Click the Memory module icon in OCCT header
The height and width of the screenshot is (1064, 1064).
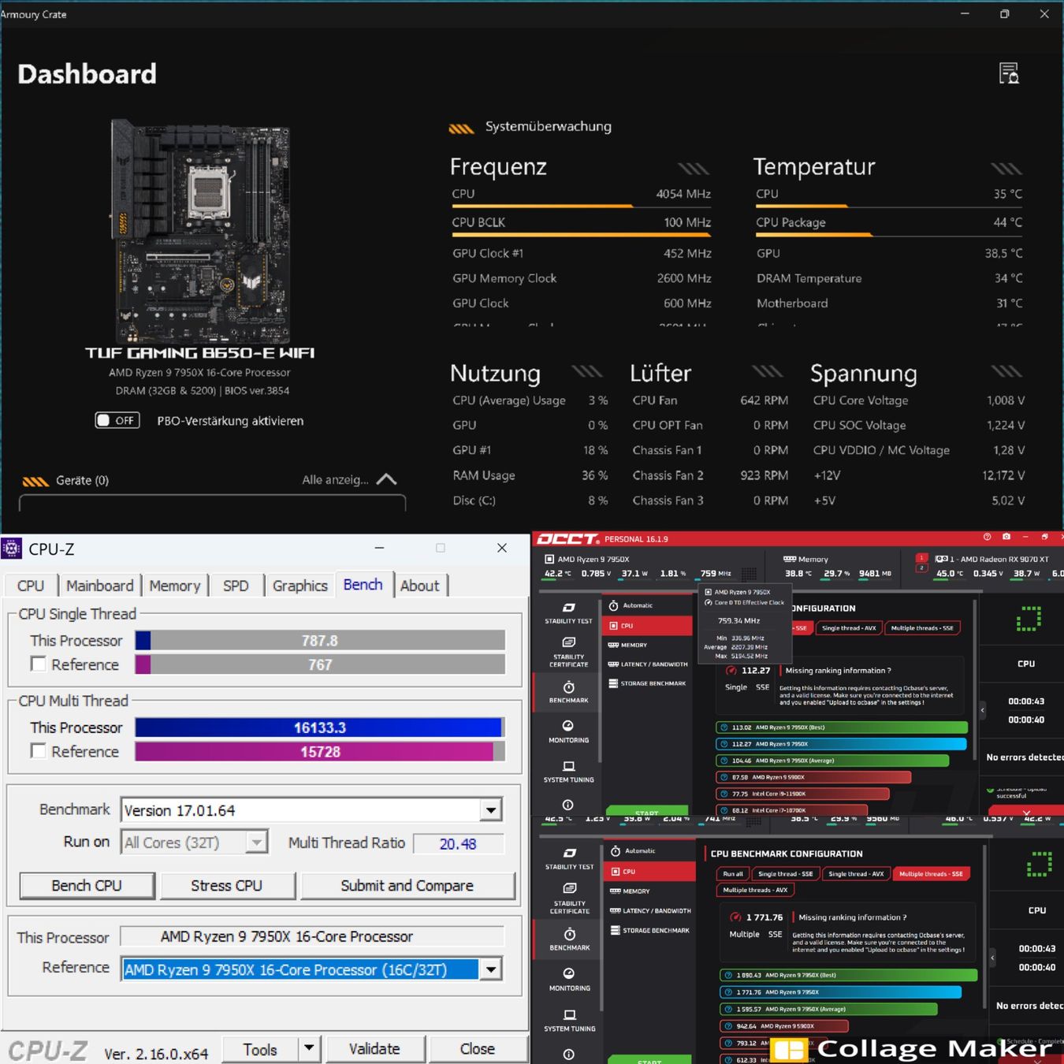(x=789, y=559)
